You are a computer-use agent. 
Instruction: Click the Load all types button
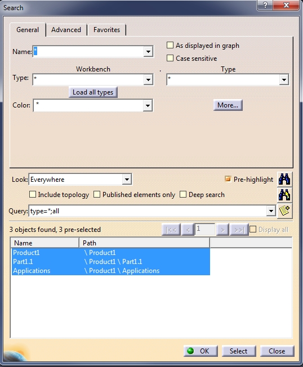pos(93,92)
